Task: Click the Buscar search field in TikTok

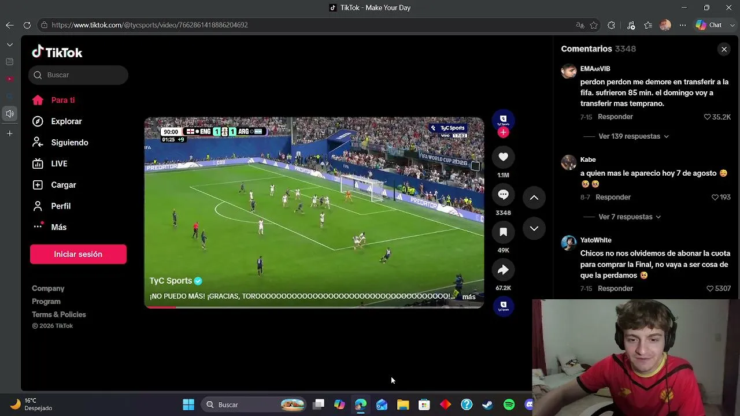Action: 78,75
